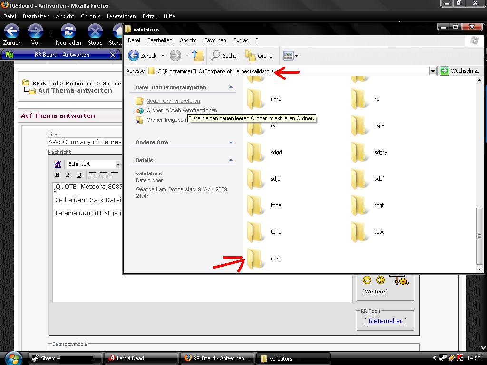Select the topc folder
This screenshot has height=365, width=487.
coord(368,232)
